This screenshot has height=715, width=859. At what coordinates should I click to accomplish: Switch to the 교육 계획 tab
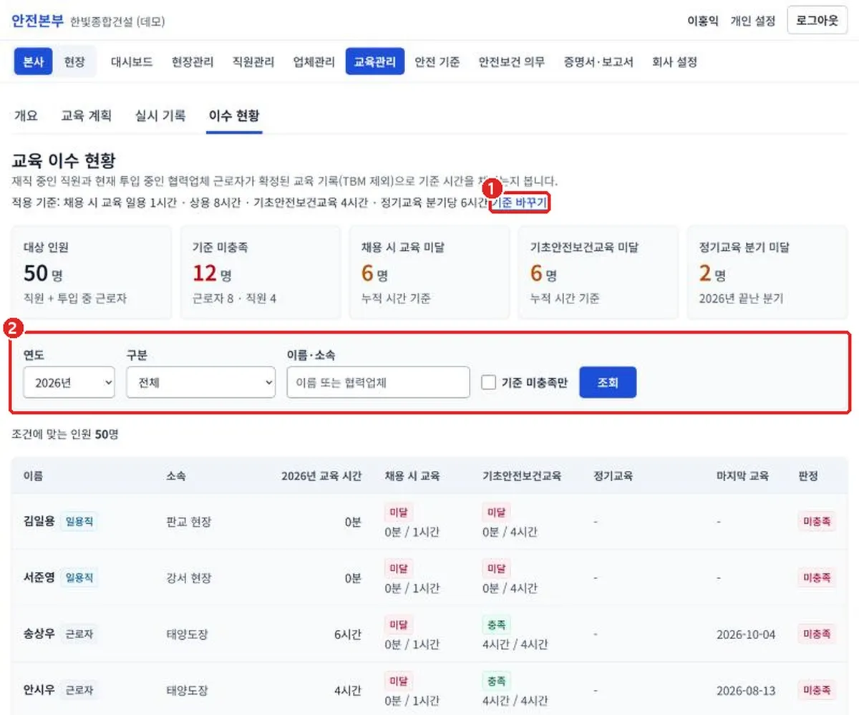[x=87, y=115]
